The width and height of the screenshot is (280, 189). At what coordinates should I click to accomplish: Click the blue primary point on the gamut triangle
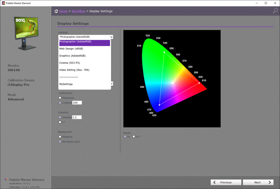coord(159,105)
